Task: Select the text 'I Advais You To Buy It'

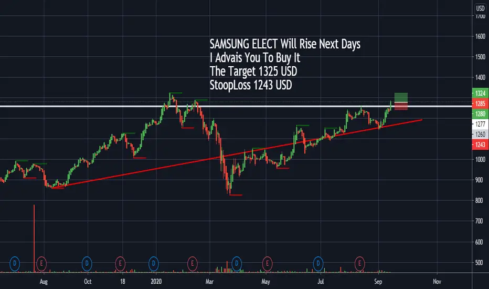Action: tap(255, 58)
